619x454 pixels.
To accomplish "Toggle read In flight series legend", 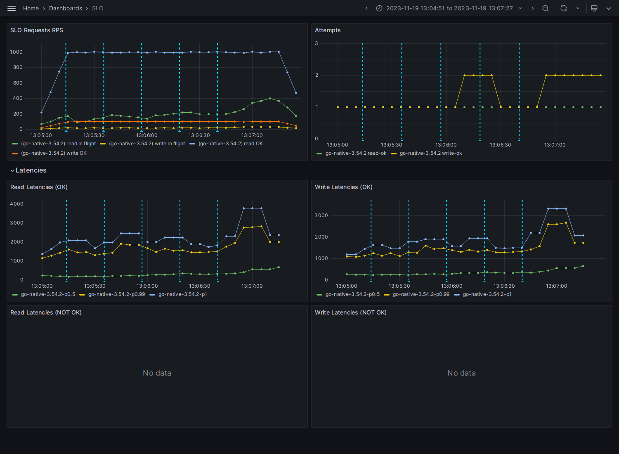I will pos(58,144).
